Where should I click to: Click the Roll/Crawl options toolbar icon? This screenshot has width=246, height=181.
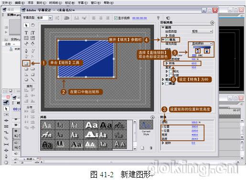click(57, 18)
